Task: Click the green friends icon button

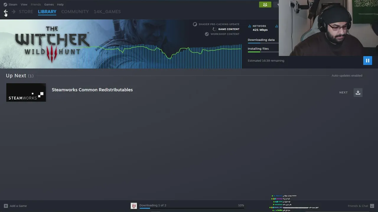Action: 265,4
